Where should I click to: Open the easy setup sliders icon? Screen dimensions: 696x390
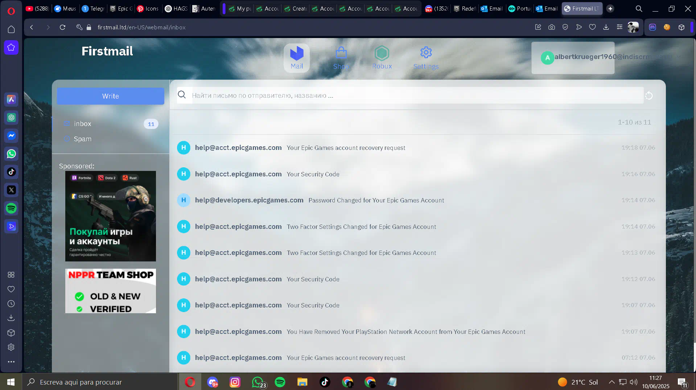[619, 27]
